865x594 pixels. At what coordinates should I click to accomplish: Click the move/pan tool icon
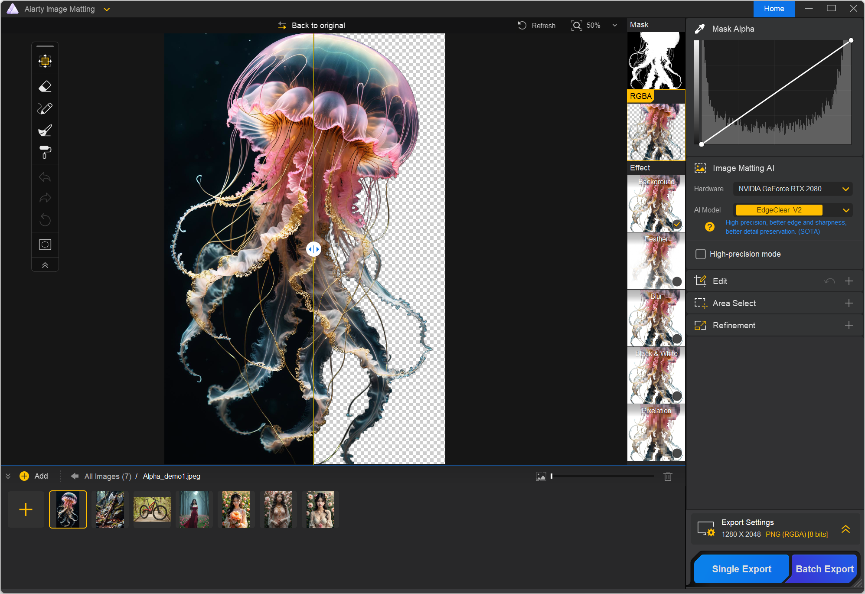[45, 61]
